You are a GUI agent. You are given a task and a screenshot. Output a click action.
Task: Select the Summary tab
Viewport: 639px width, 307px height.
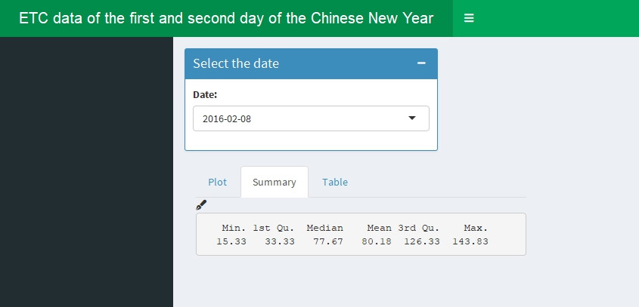coord(275,183)
